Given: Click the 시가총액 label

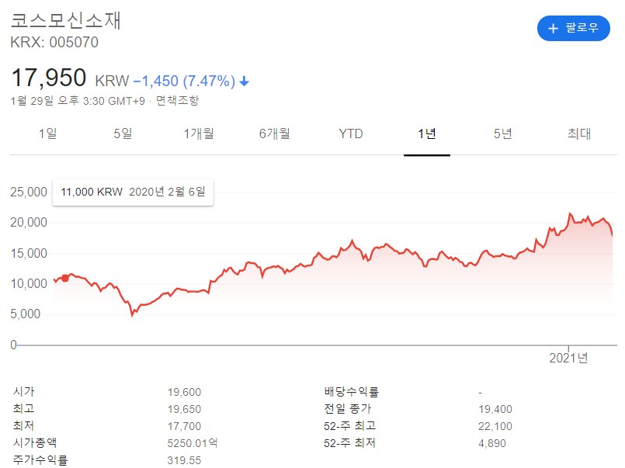Looking at the screenshot, I should (35, 442).
